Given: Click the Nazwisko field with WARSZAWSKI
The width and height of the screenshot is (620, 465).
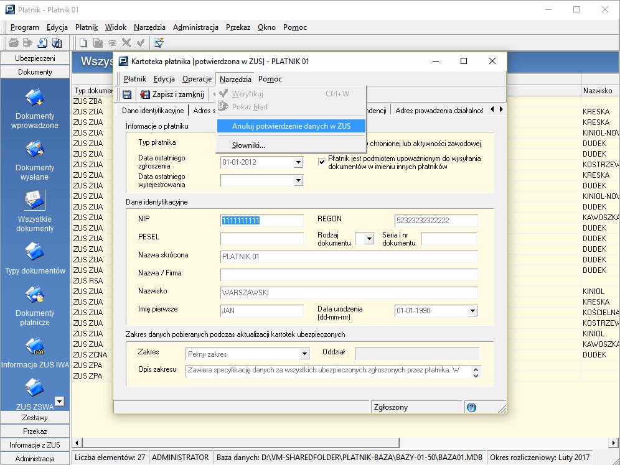Looking at the screenshot, I should tap(349, 293).
